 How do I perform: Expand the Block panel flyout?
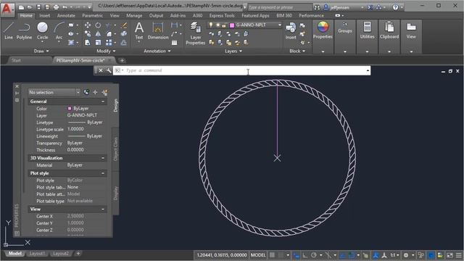pyautogui.click(x=297, y=51)
